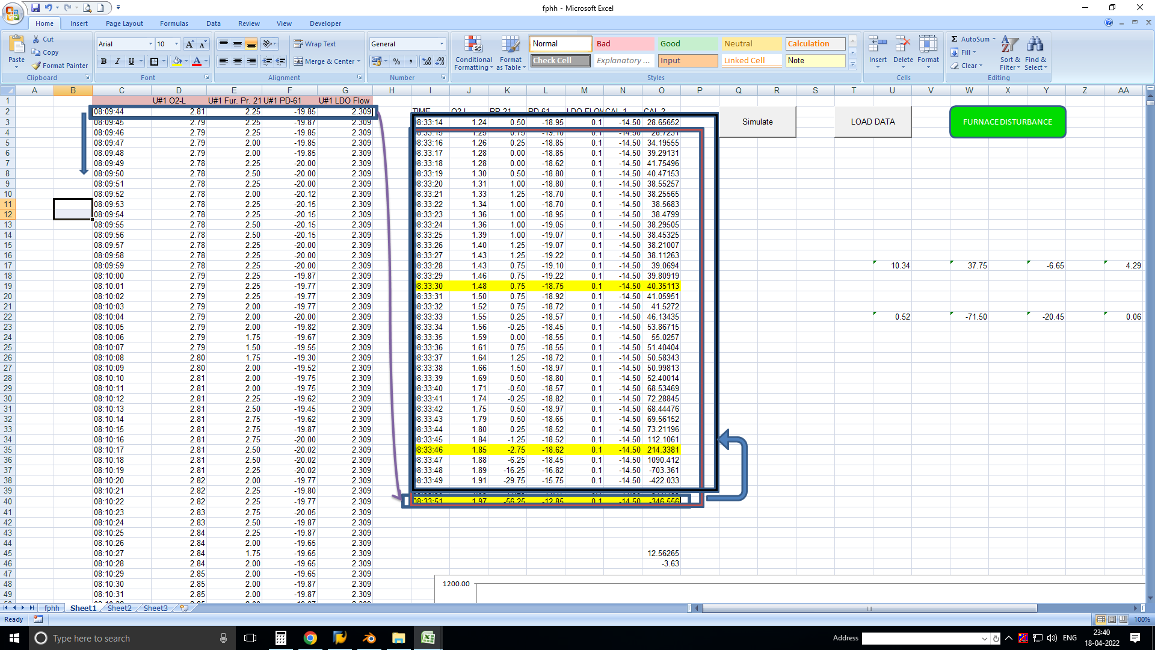Toggle bold formatting
The width and height of the screenshot is (1155, 650).
tap(103, 61)
